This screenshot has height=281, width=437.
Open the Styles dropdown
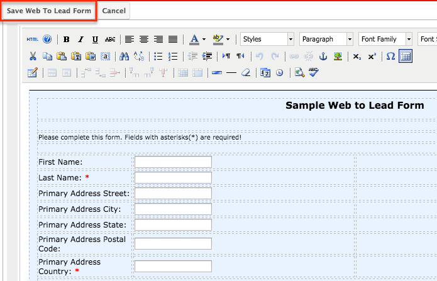(267, 39)
